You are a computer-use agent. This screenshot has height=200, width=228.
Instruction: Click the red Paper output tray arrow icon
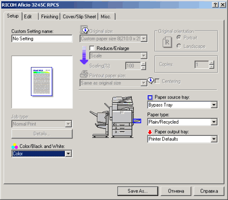(x=150, y=132)
